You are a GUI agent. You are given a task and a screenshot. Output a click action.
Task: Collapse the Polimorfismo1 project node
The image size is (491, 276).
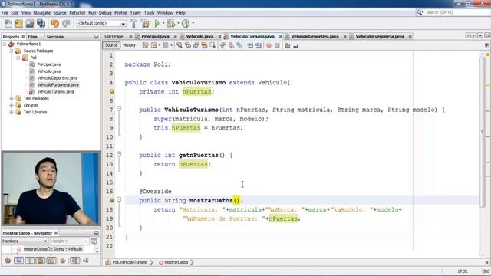point(5,44)
